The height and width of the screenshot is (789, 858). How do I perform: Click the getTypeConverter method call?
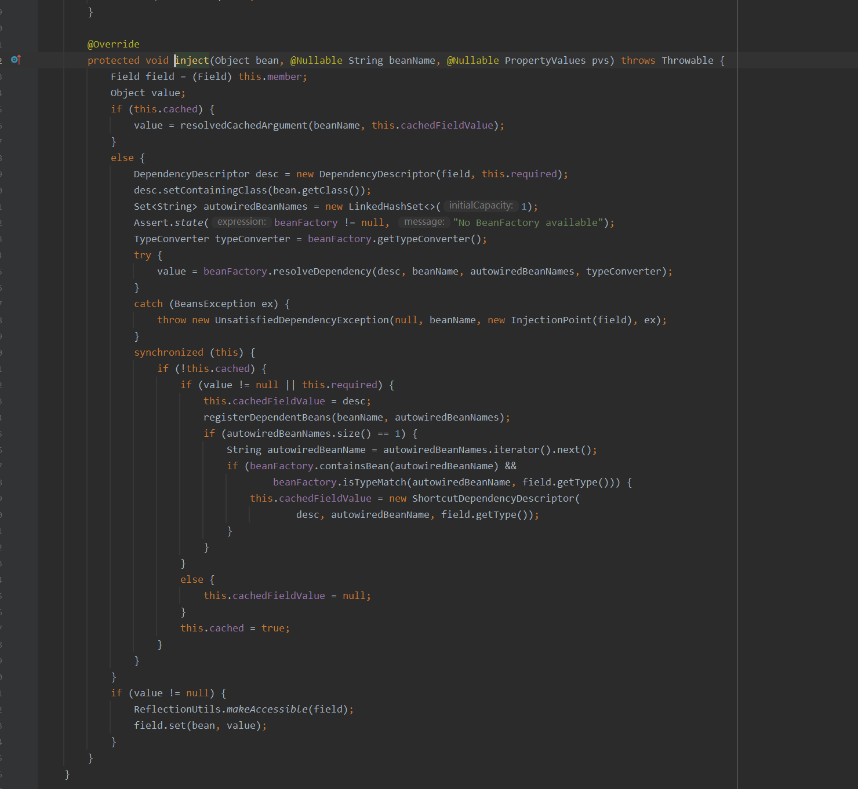(424, 239)
